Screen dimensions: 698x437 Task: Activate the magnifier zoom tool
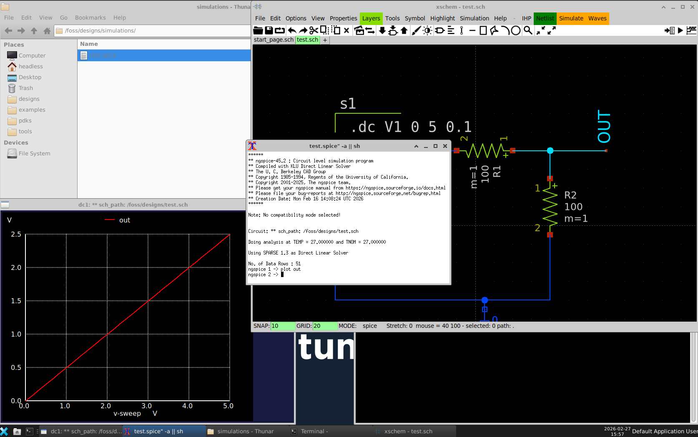pos(528,30)
